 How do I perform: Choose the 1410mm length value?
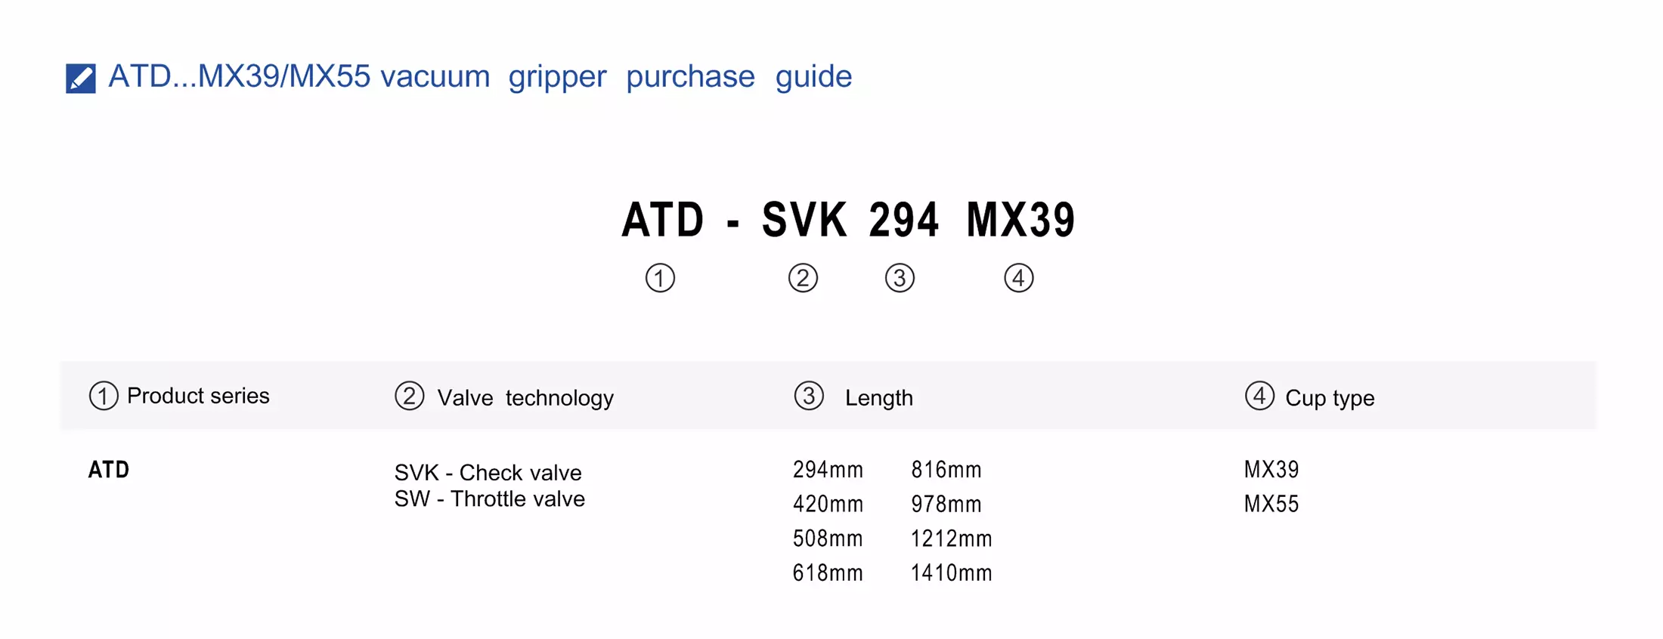click(951, 573)
